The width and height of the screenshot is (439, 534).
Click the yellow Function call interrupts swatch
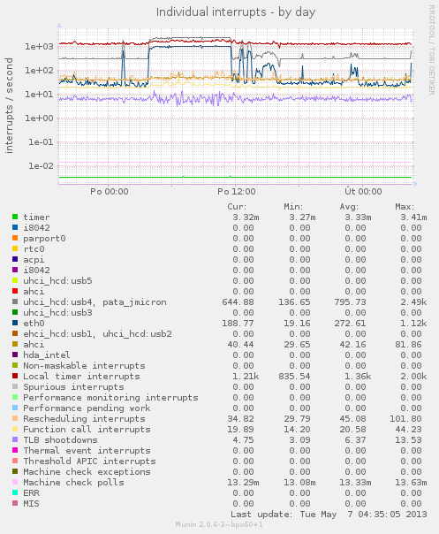(x=15, y=429)
